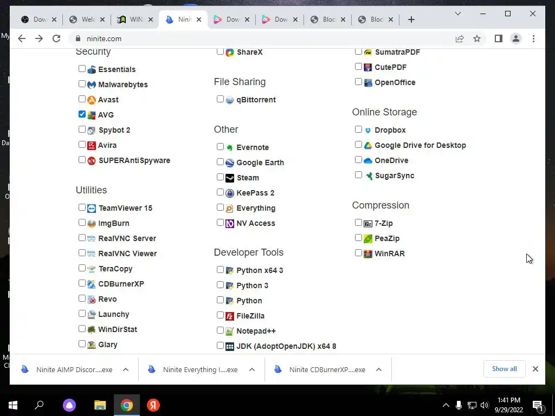Click the qBittorrent icon
555x416 pixels.
(x=230, y=100)
